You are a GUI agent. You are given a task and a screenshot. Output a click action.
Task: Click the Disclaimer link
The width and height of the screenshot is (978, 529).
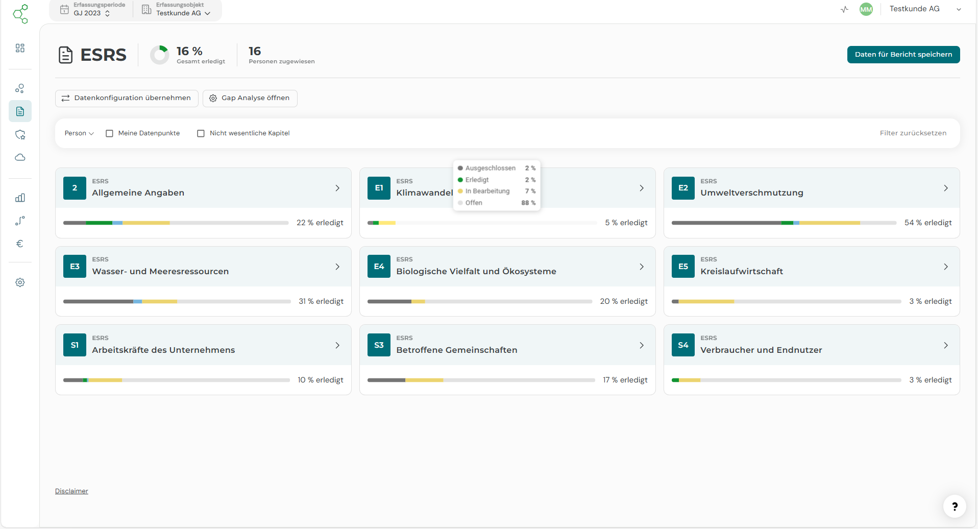[x=71, y=491]
